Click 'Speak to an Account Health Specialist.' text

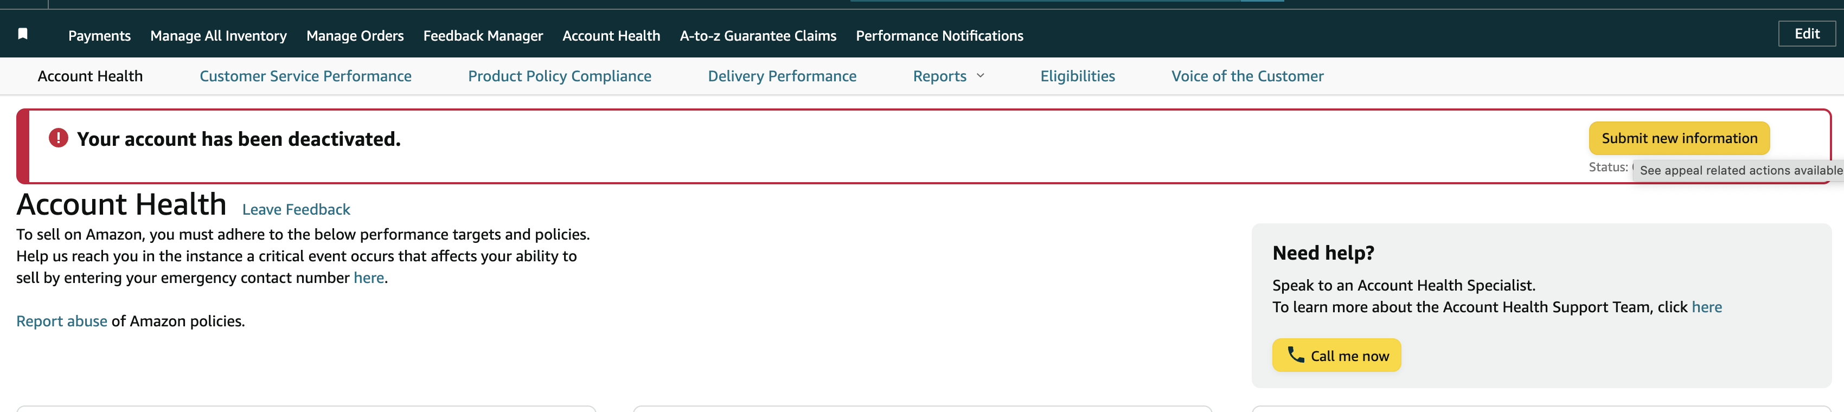1404,285
